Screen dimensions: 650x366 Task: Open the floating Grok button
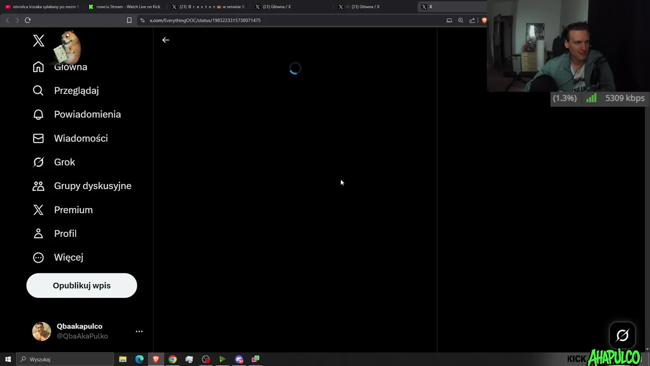[623, 335]
